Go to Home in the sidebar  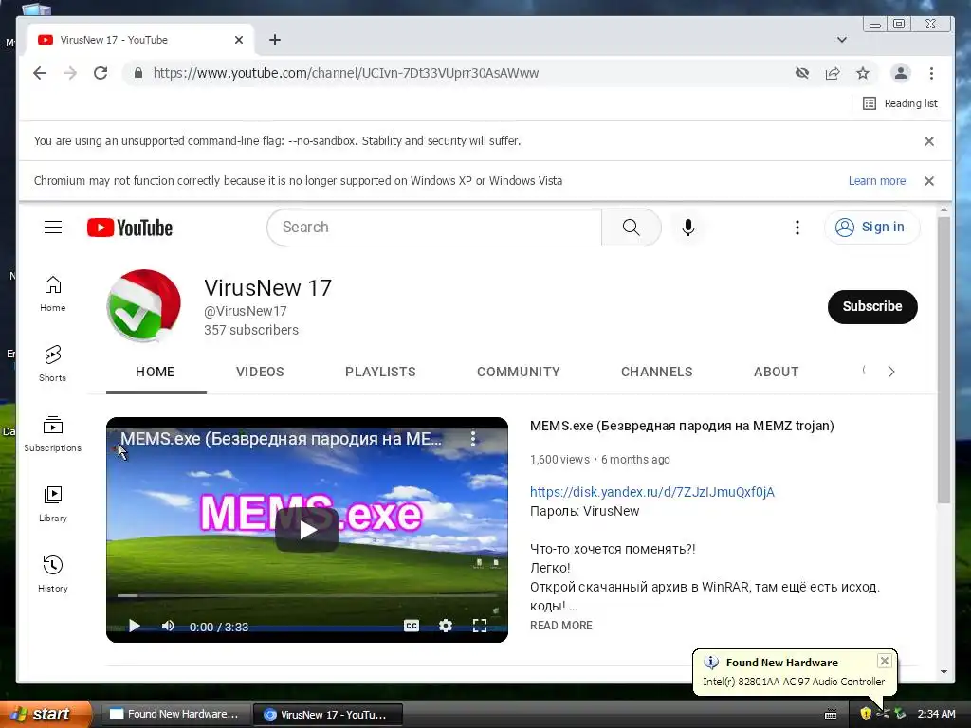[x=53, y=294]
